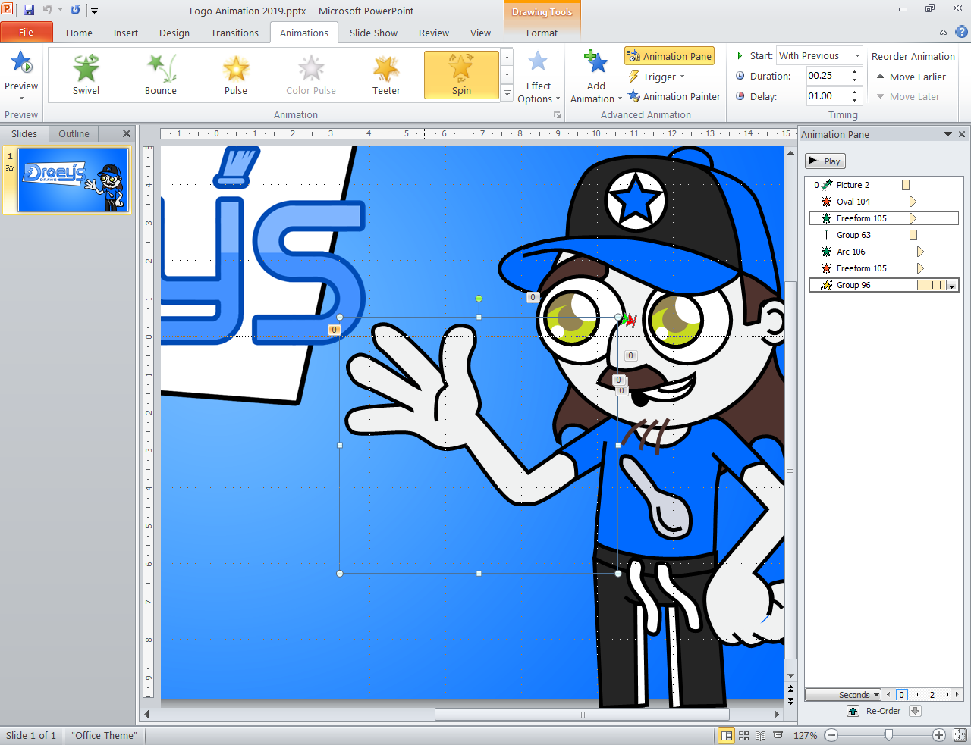Click the Redo icon in the title bar
Image resolution: width=971 pixels, height=745 pixels.
75,11
